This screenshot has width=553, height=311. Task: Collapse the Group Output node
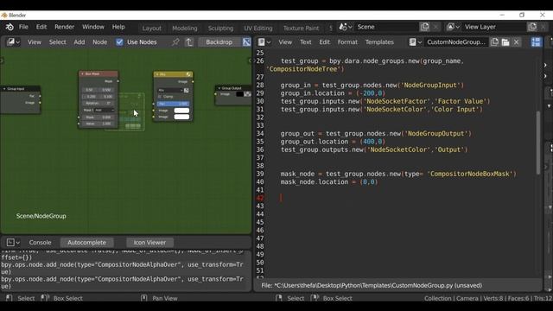pos(219,88)
